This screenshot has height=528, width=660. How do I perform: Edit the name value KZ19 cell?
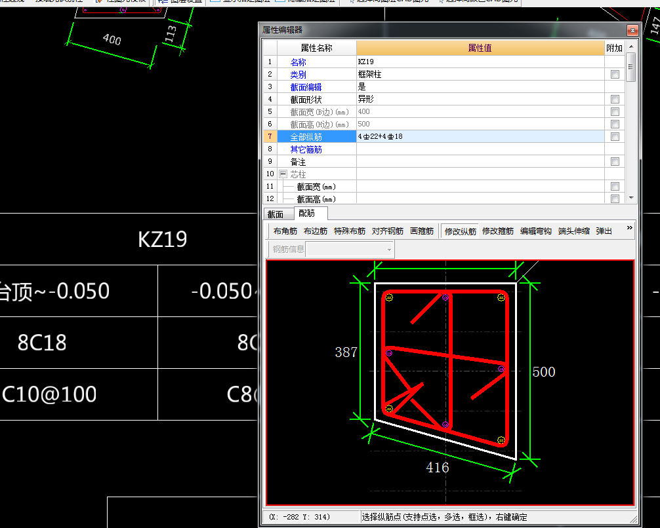click(480, 62)
